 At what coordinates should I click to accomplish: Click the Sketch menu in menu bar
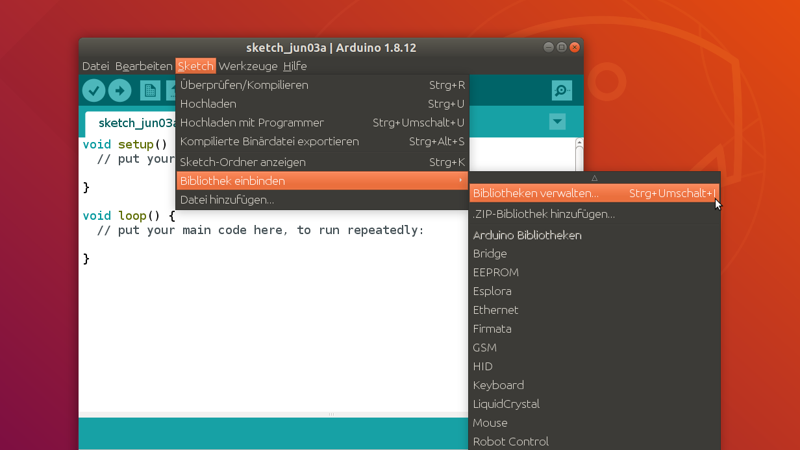(195, 66)
